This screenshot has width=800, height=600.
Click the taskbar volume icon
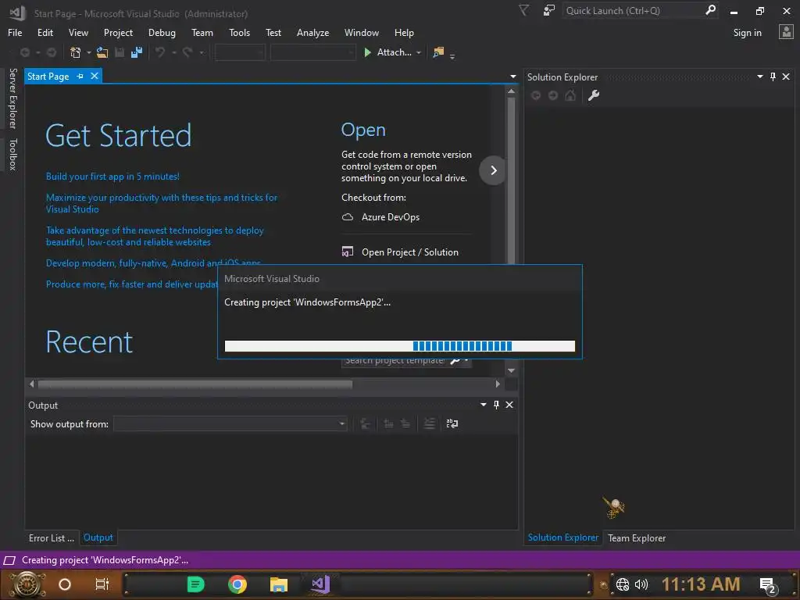pos(641,584)
